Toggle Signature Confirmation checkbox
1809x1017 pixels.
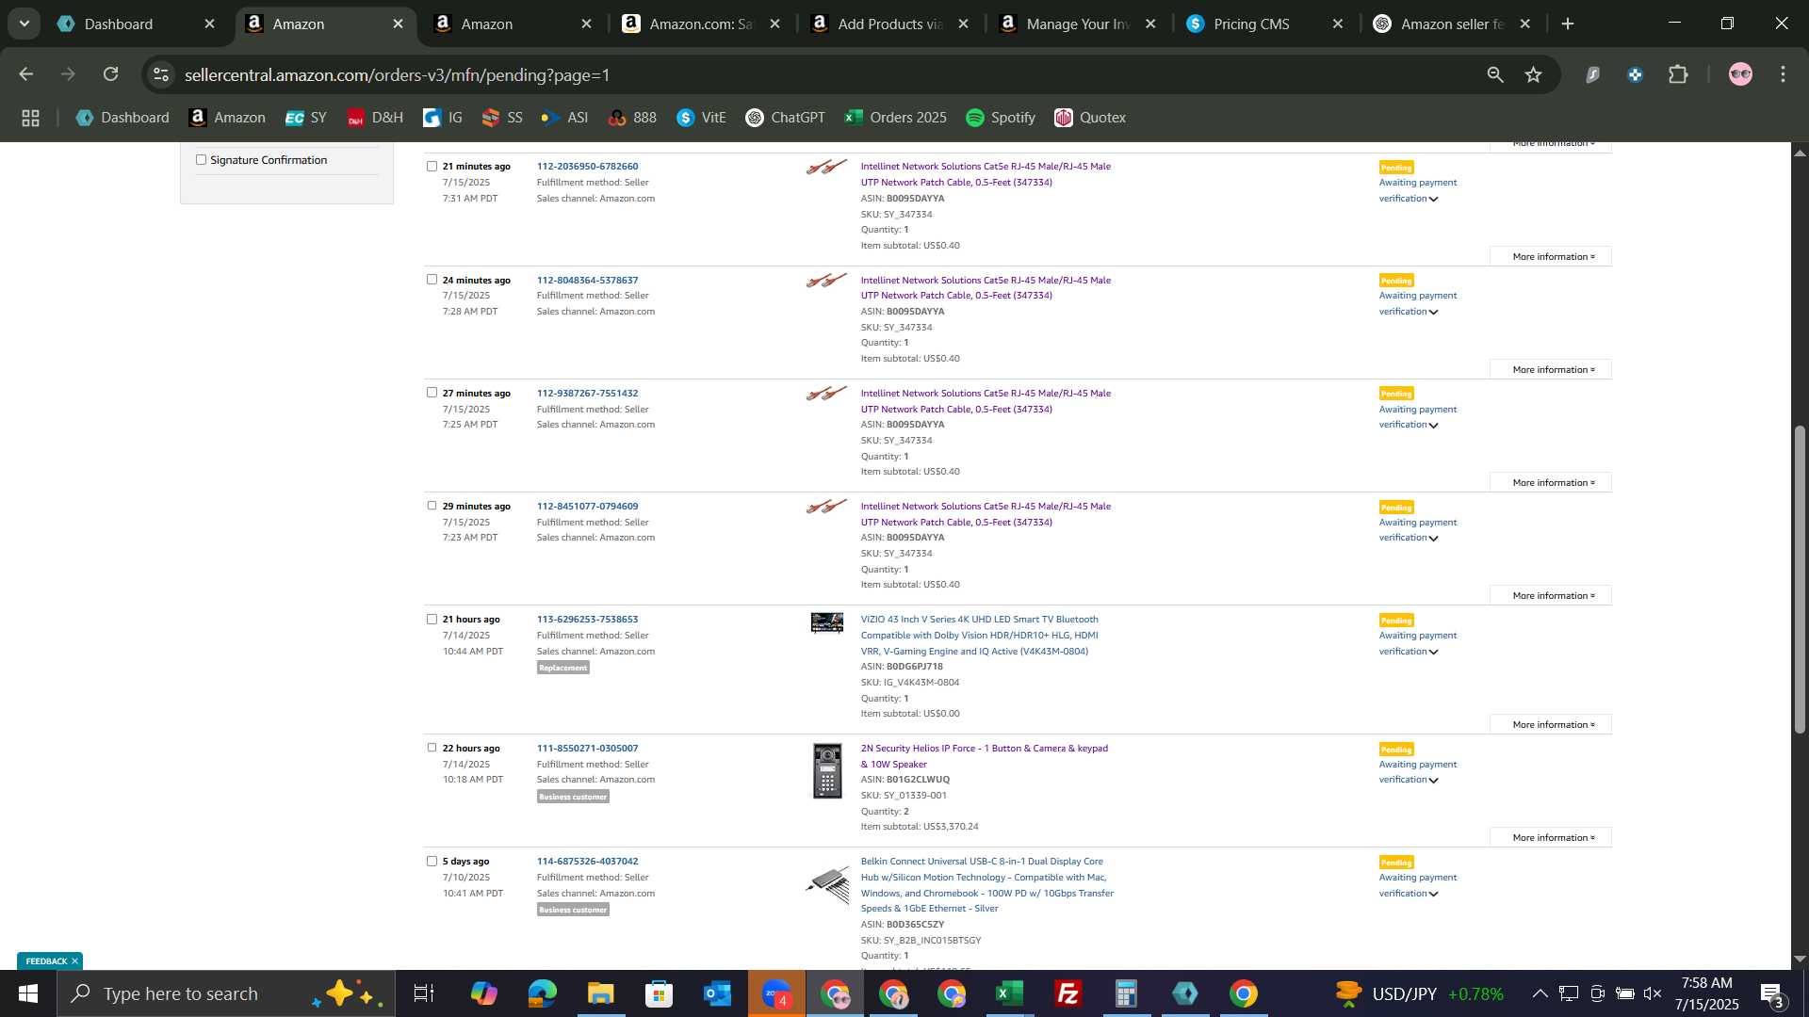click(201, 160)
